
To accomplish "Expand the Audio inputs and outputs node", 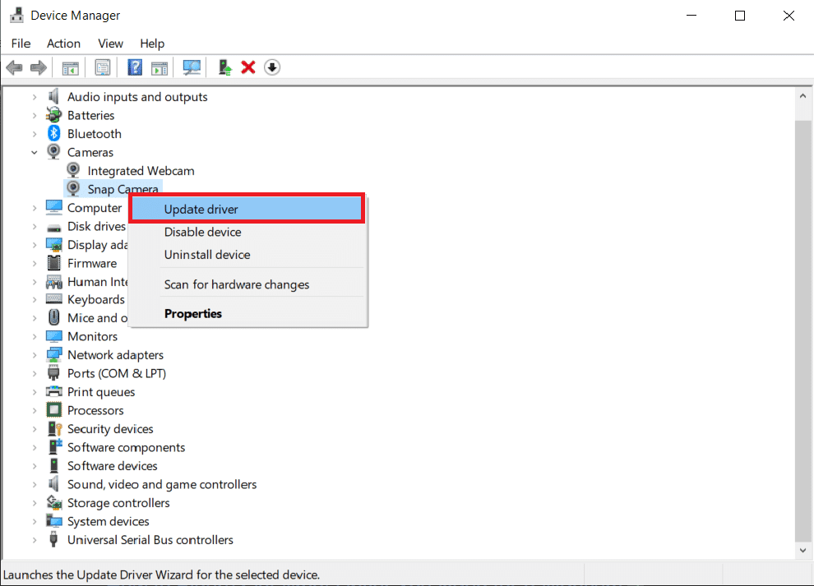I will (35, 97).
